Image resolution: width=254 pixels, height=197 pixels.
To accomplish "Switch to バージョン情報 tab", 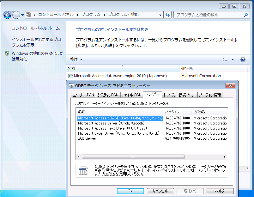I will click(210, 95).
